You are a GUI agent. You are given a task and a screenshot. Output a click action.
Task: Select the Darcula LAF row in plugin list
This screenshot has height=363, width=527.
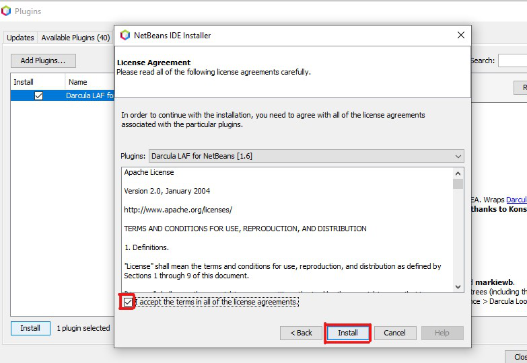pos(63,95)
